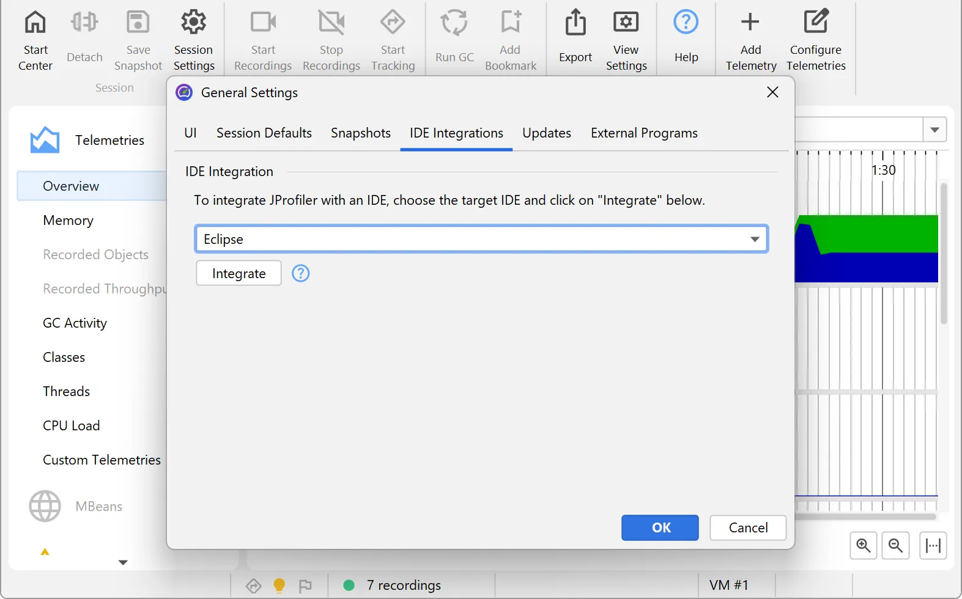Open Threads telemetry view

(x=66, y=391)
